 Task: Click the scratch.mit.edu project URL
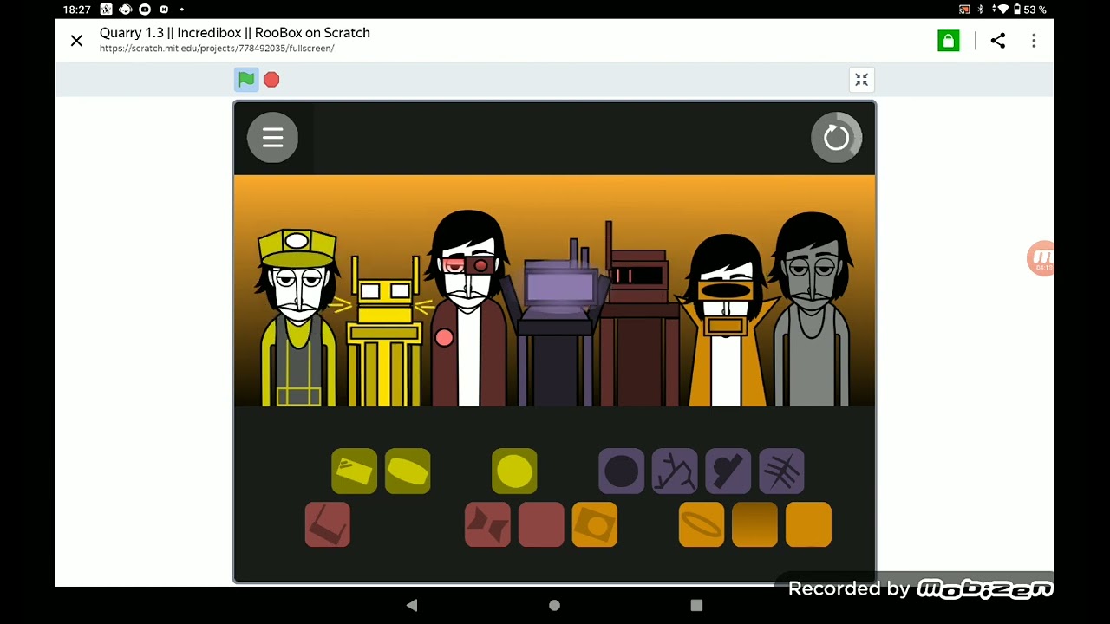point(217,49)
